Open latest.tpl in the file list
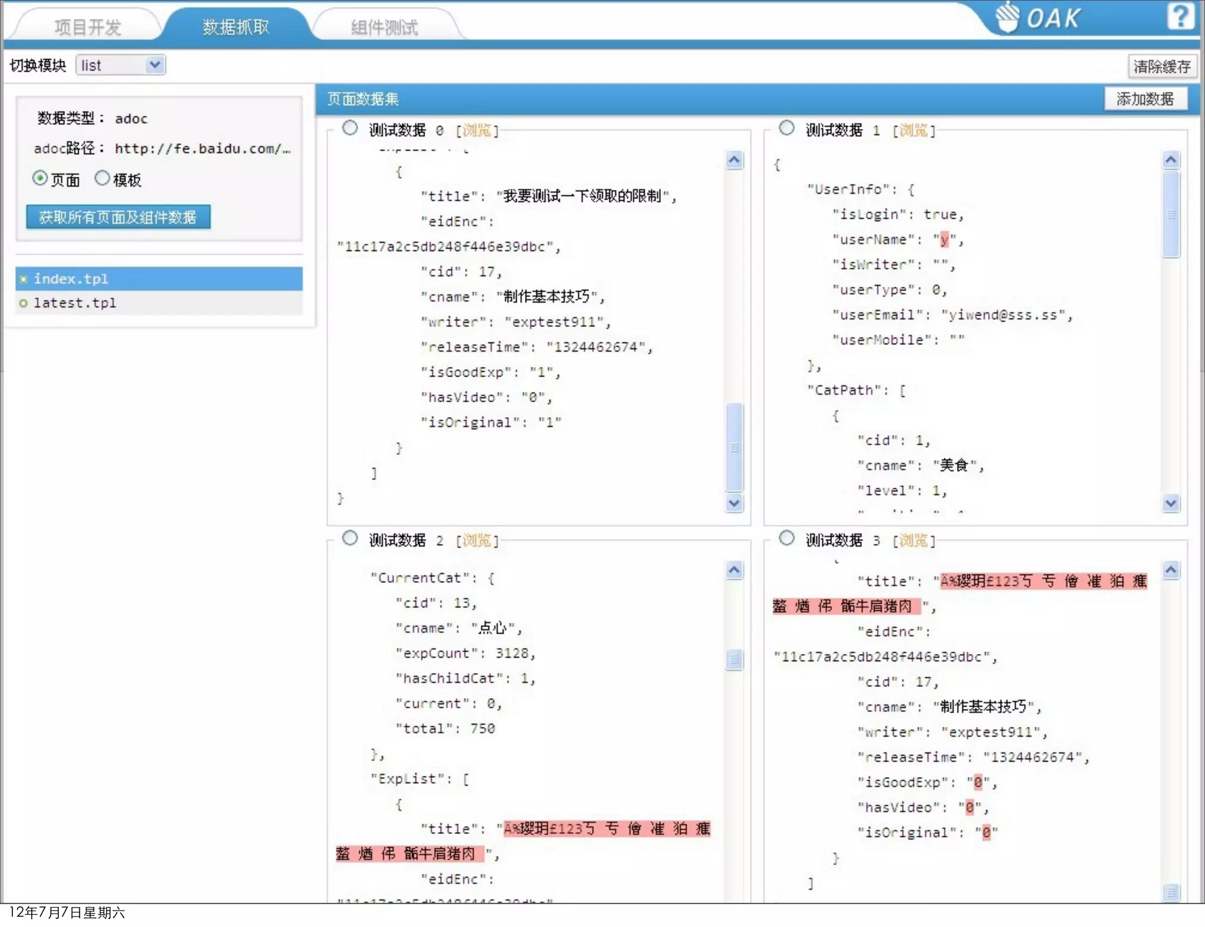The width and height of the screenshot is (1205, 927). 75,303
